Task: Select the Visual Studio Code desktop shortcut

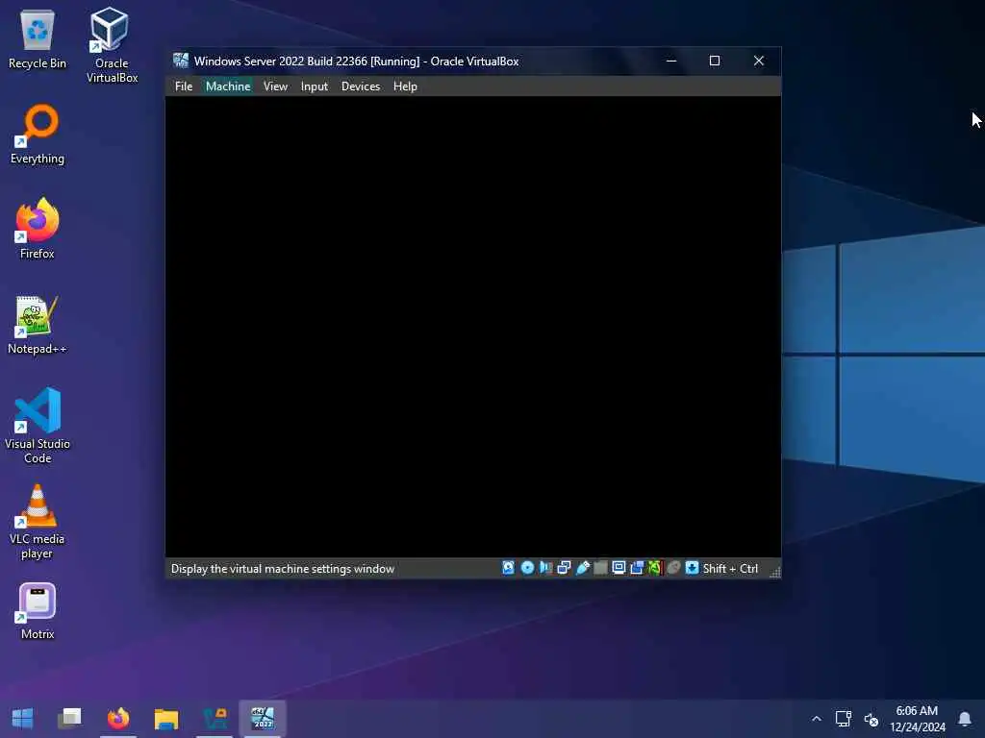Action: click(38, 426)
